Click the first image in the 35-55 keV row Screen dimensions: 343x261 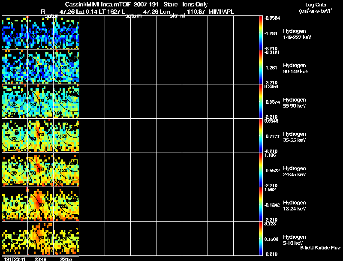(x=15, y=135)
